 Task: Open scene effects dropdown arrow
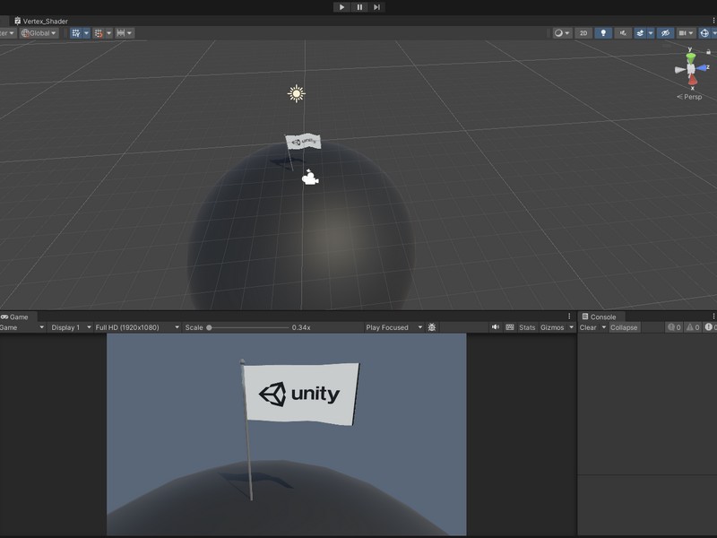tap(651, 33)
